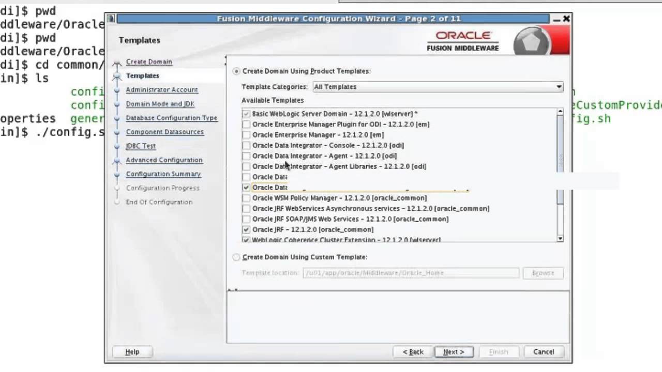Select the Templates step in sidebar
This screenshot has height=372, width=662.
(142, 76)
